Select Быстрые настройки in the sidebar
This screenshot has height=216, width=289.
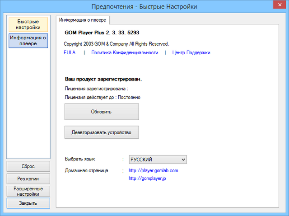pos(28,24)
